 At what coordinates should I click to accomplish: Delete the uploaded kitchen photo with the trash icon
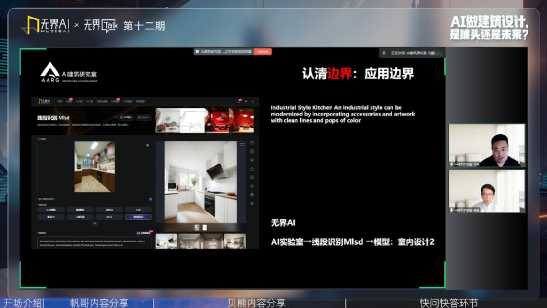(x=147, y=145)
